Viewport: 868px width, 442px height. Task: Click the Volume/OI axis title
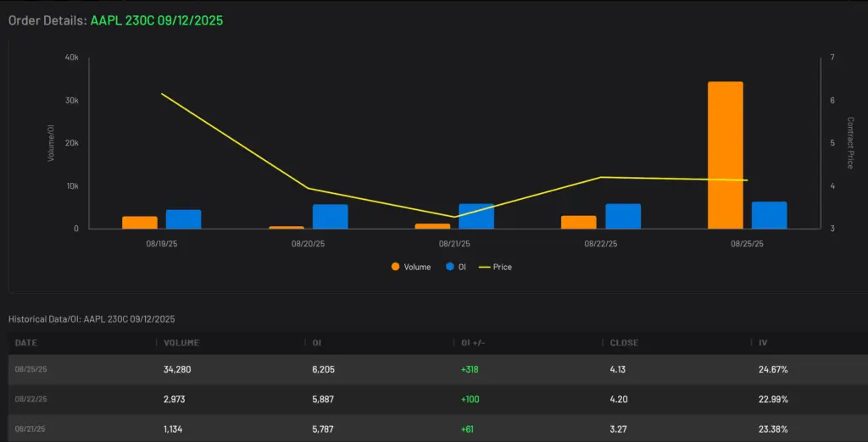pos(51,143)
